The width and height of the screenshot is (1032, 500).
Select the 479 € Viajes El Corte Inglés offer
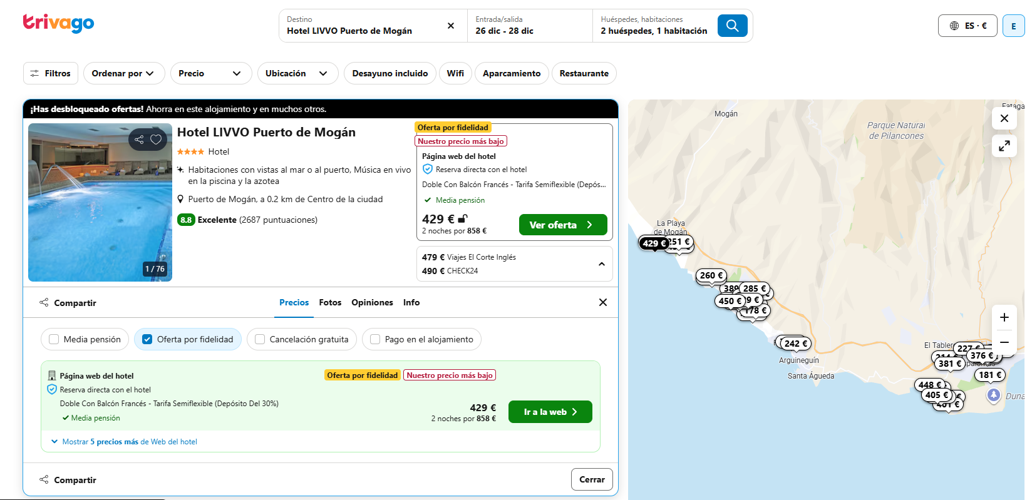pyautogui.click(x=469, y=257)
